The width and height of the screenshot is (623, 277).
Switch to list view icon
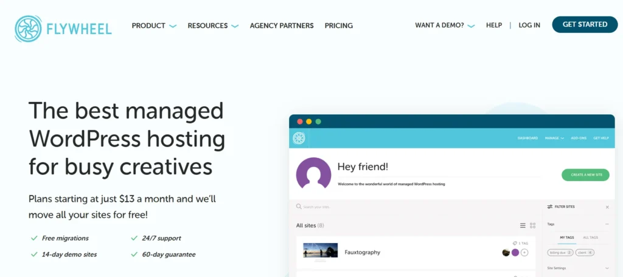coord(523,225)
